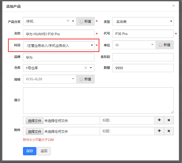Click the blue 保存 button

[x=30, y=151]
